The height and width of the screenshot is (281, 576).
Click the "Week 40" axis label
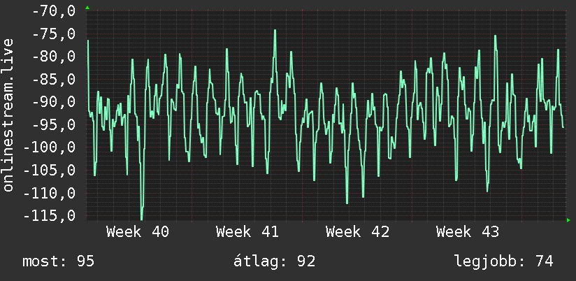tap(138, 232)
